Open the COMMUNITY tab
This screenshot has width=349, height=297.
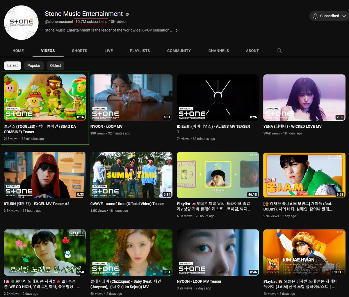coord(179,51)
